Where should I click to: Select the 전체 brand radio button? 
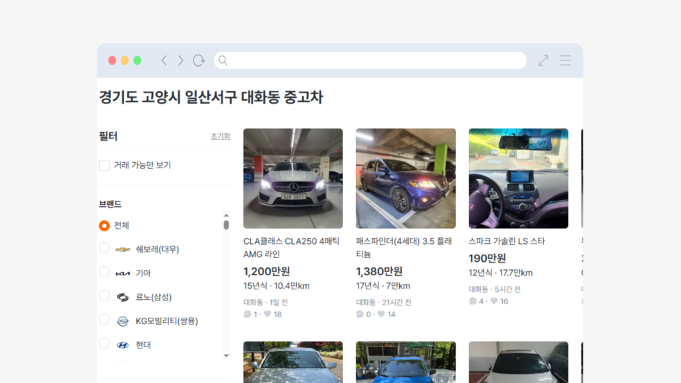pos(104,226)
